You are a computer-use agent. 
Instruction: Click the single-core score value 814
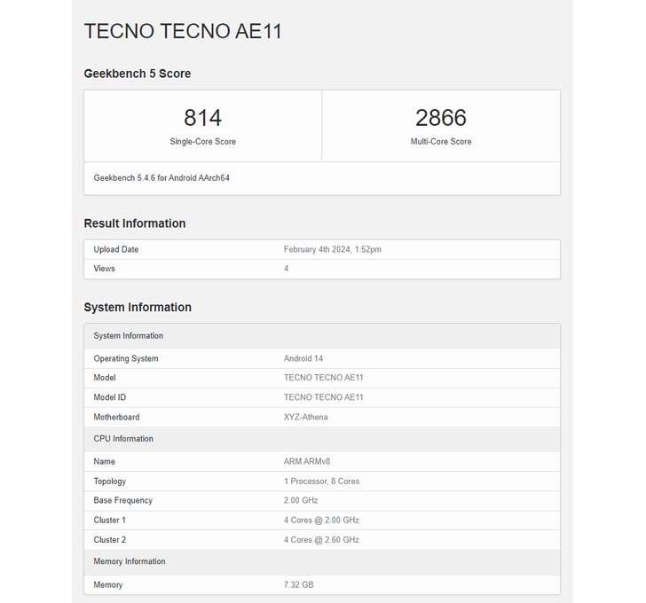[x=202, y=118]
